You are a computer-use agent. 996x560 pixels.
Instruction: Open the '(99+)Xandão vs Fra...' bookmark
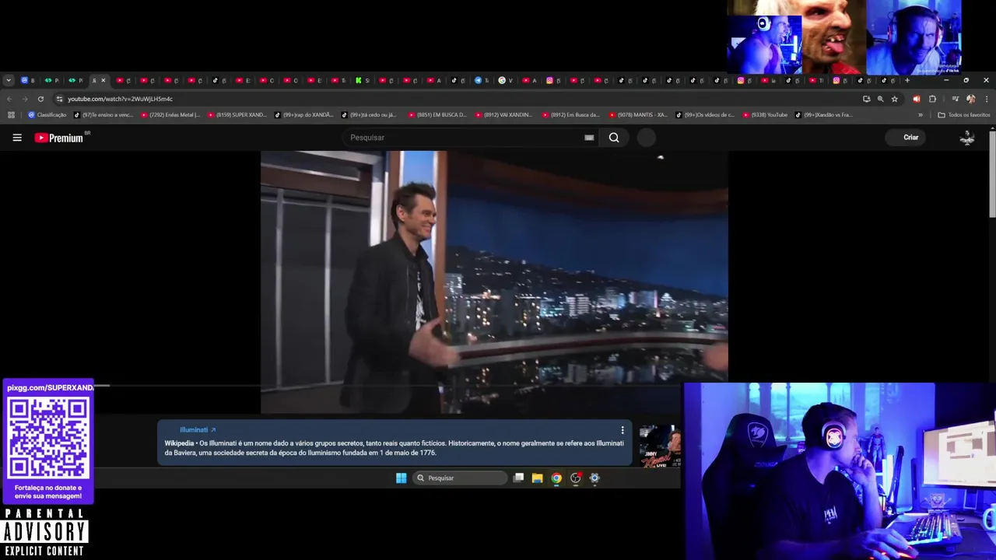coord(824,115)
